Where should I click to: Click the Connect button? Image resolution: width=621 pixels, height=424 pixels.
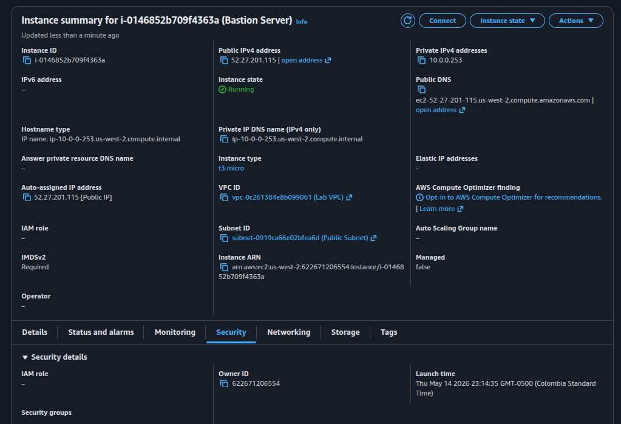443,21
